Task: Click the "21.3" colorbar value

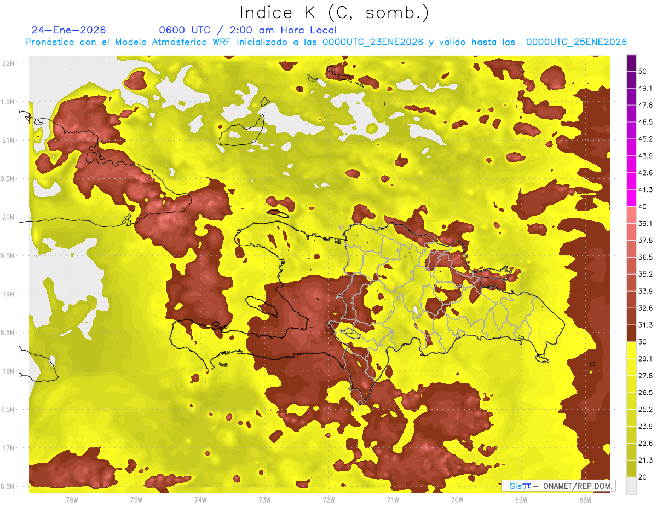Action: [646, 460]
